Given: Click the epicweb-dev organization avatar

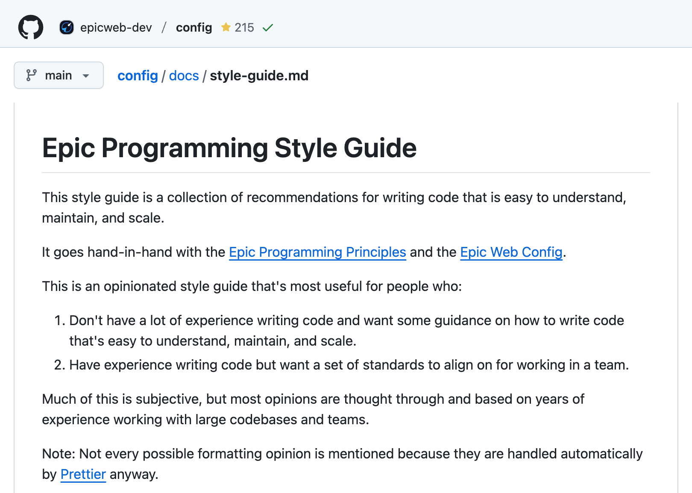Looking at the screenshot, I should click(x=67, y=27).
